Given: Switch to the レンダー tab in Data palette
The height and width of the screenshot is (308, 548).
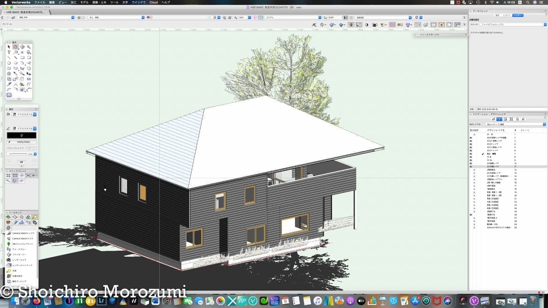Looking at the screenshot, I should (x=518, y=15).
